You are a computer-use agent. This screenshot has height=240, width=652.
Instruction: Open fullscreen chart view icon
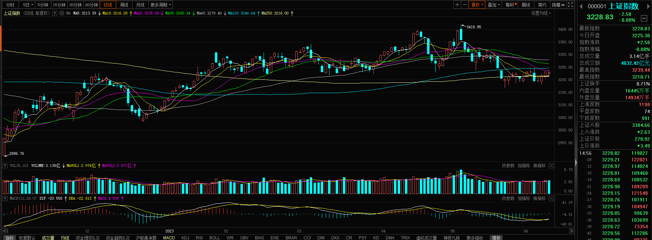tap(571, 5)
